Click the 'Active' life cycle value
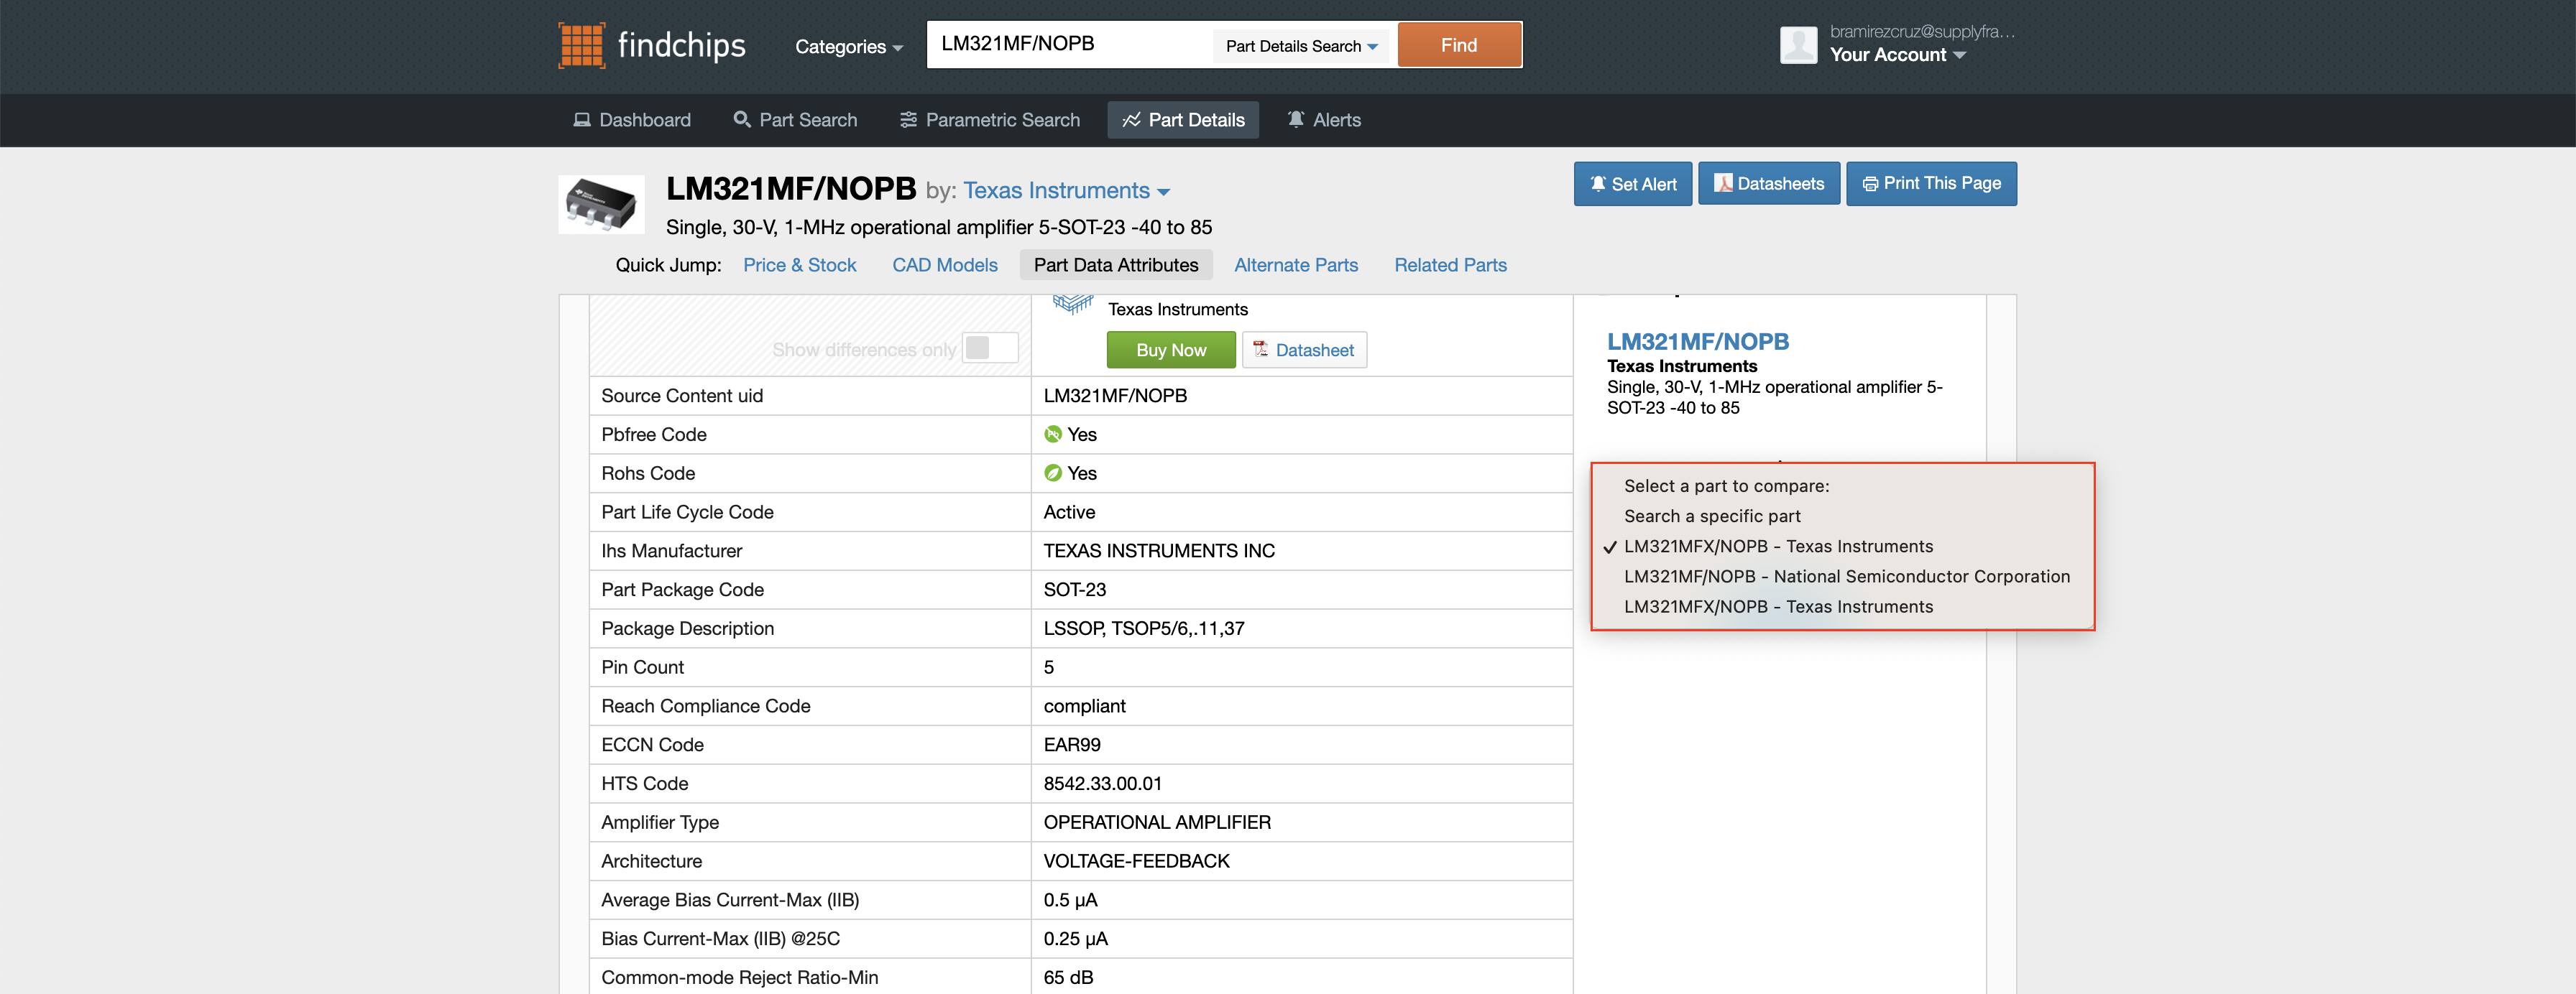Viewport: 2576px width, 994px height. (1069, 513)
